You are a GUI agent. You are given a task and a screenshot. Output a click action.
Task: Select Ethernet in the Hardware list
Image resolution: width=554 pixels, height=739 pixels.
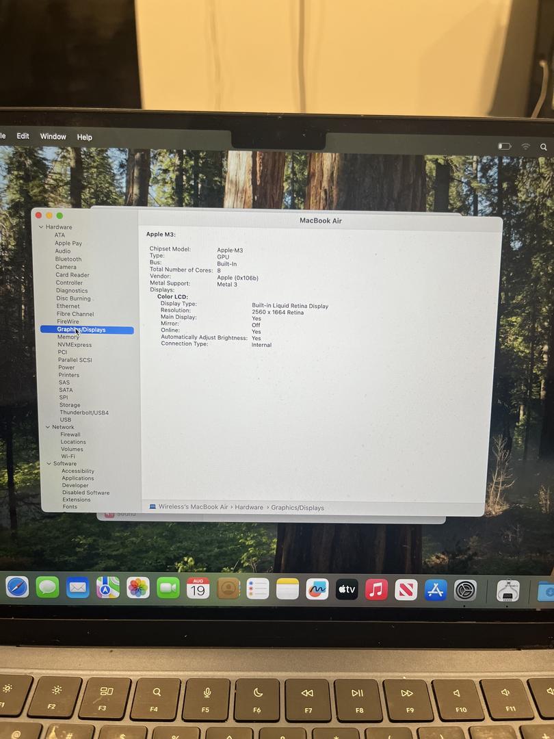[68, 306]
